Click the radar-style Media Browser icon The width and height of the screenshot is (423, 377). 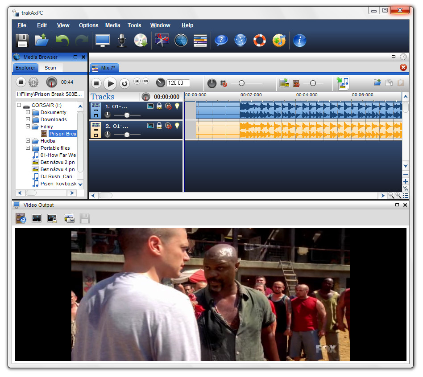(181, 41)
